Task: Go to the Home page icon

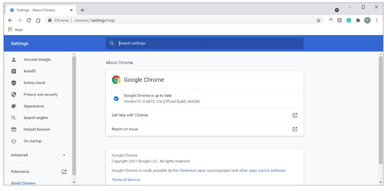Action: click(x=38, y=21)
